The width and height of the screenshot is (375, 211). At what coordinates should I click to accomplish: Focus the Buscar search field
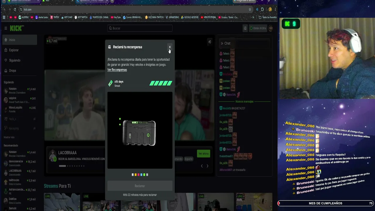140,28
